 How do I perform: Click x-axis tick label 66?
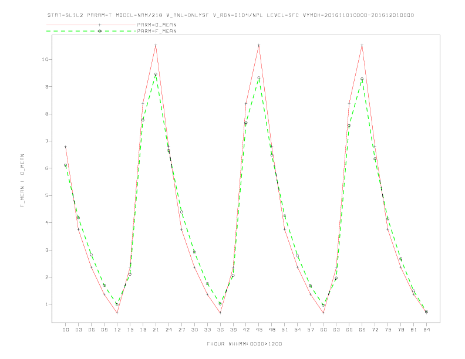349,330
